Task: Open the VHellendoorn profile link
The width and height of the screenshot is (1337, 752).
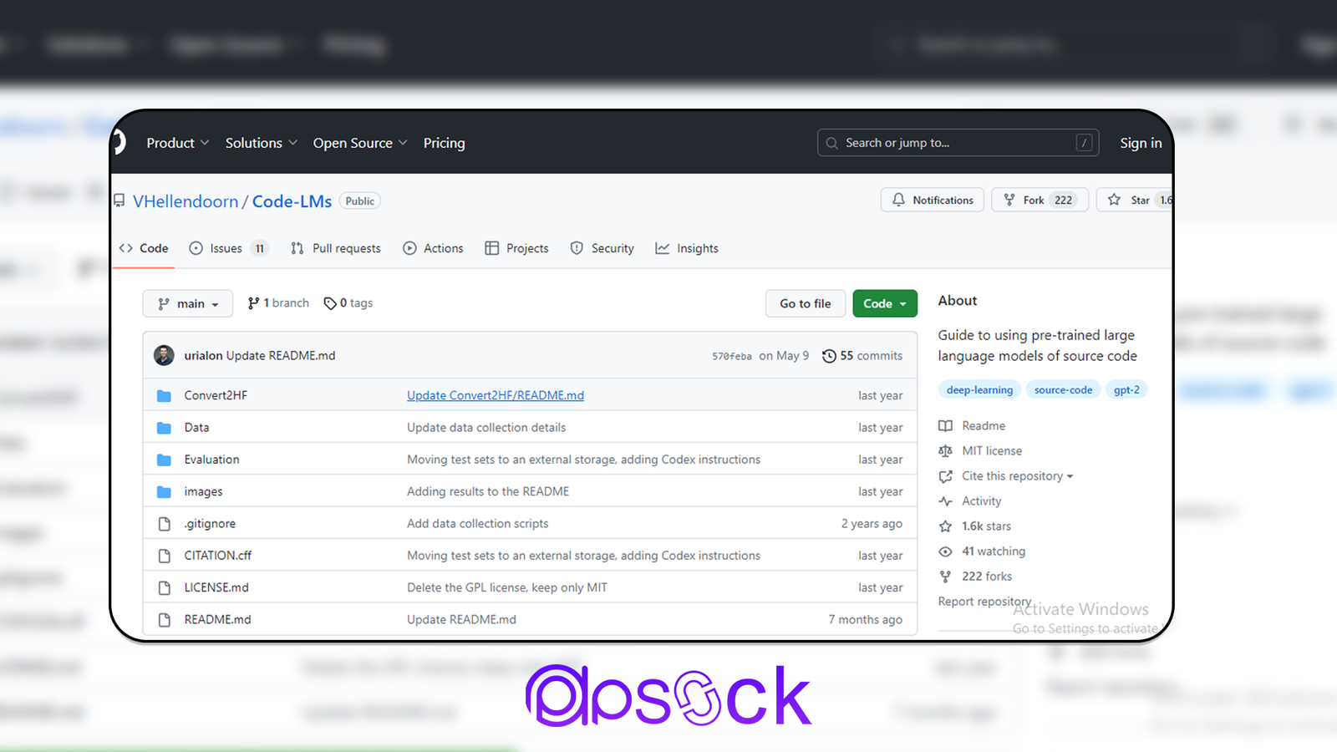Action: (x=186, y=201)
